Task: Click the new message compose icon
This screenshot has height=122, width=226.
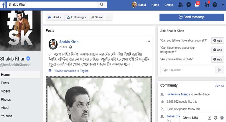Action: [x=209, y=118]
